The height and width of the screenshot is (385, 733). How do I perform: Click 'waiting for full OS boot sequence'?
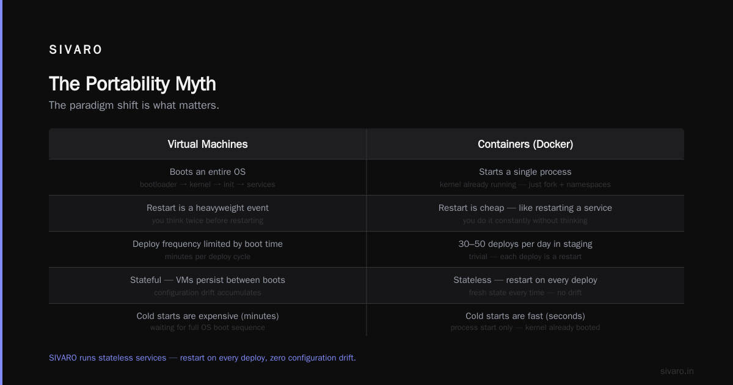(x=208, y=328)
